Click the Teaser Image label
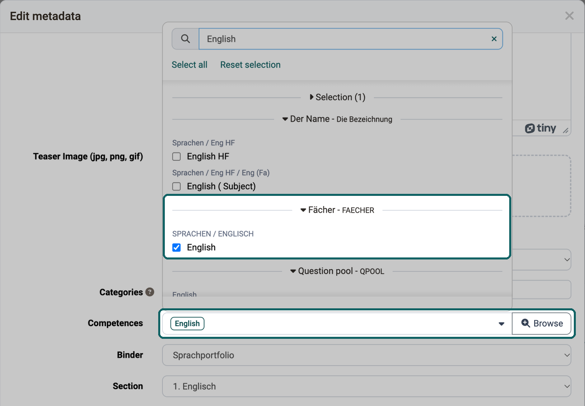585x406 pixels. pyautogui.click(x=88, y=156)
